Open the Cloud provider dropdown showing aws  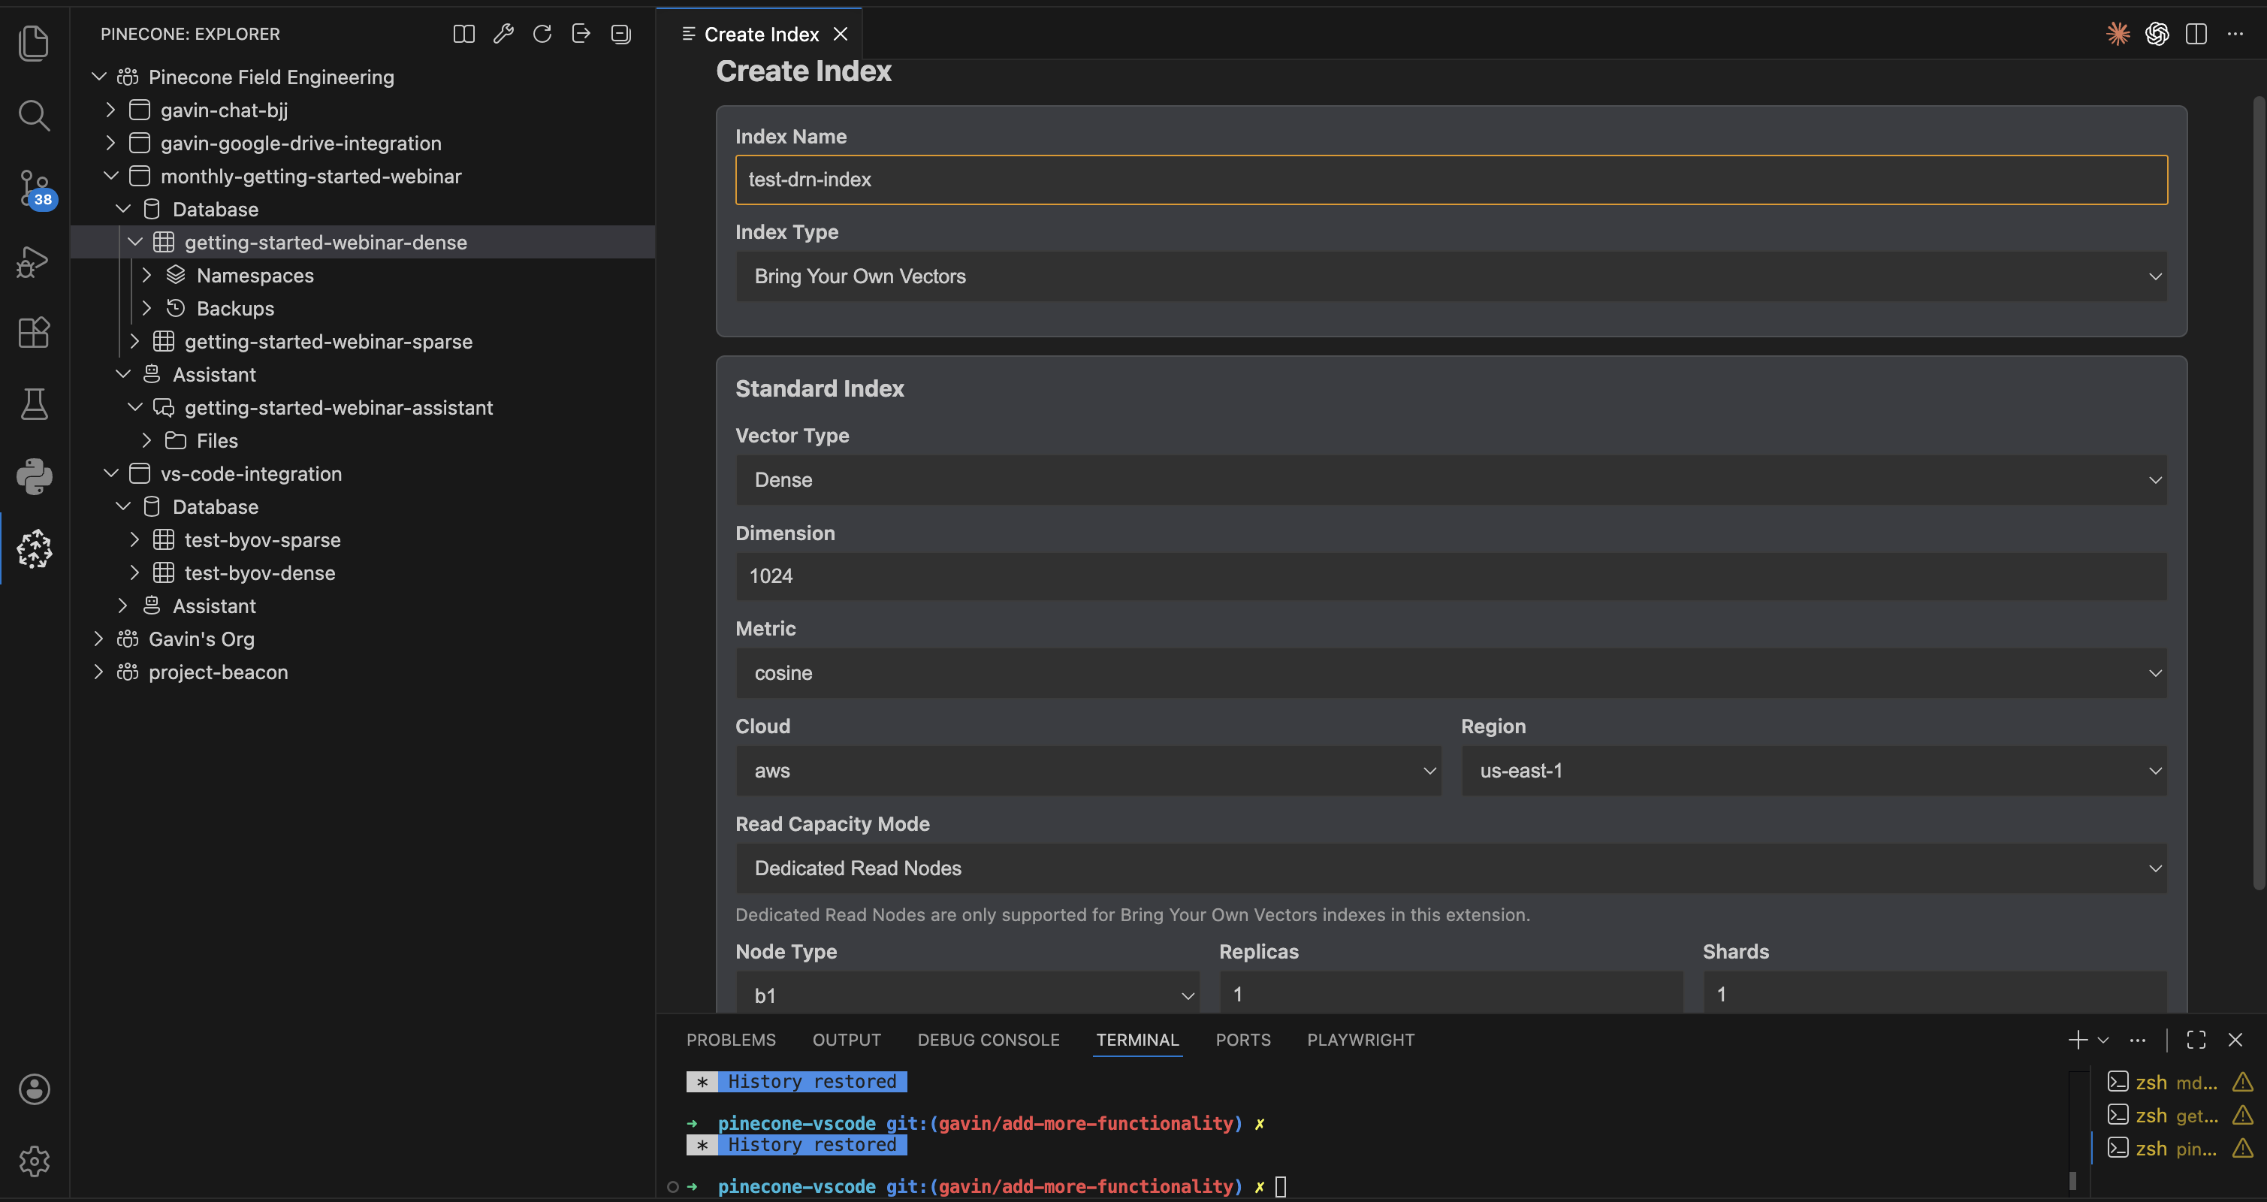tap(1088, 771)
